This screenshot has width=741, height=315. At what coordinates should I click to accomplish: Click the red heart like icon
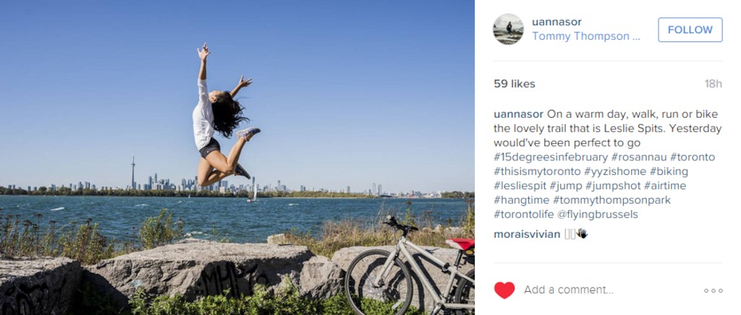pos(504,290)
